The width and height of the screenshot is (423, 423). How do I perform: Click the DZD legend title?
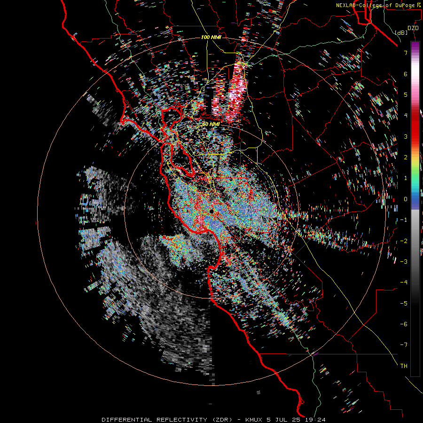click(x=413, y=28)
